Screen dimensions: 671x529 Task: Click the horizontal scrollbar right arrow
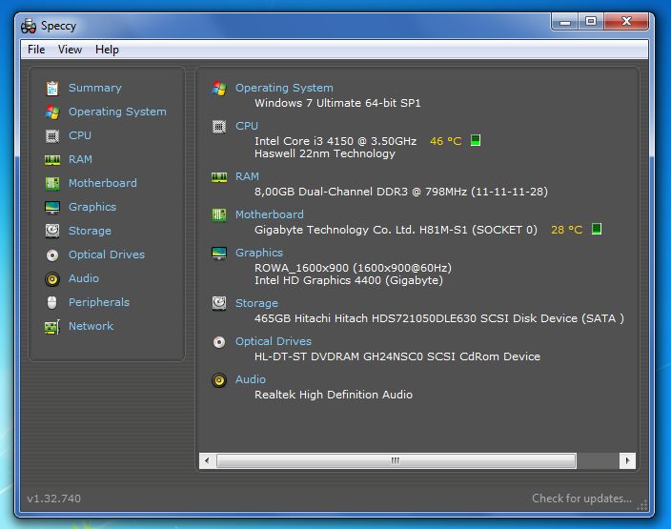[627, 461]
